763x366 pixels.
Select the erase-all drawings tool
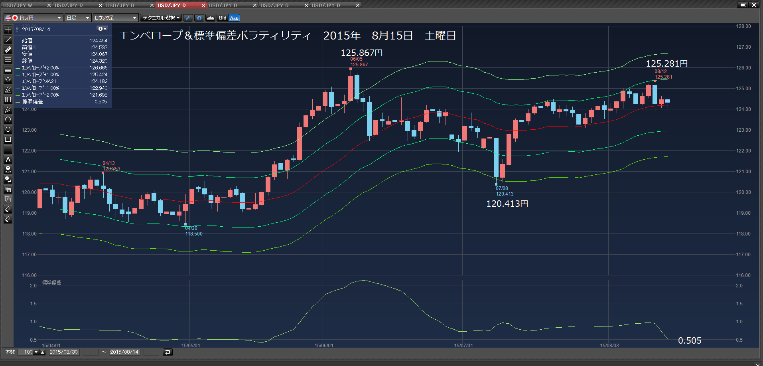(x=8, y=219)
